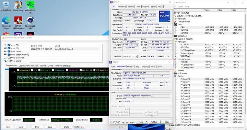
Task: Toggle the CPU Core #4 graph checkbox
Action: tap(81, 70)
